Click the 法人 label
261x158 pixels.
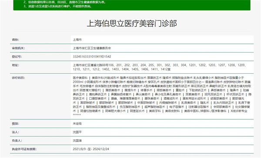15,132
